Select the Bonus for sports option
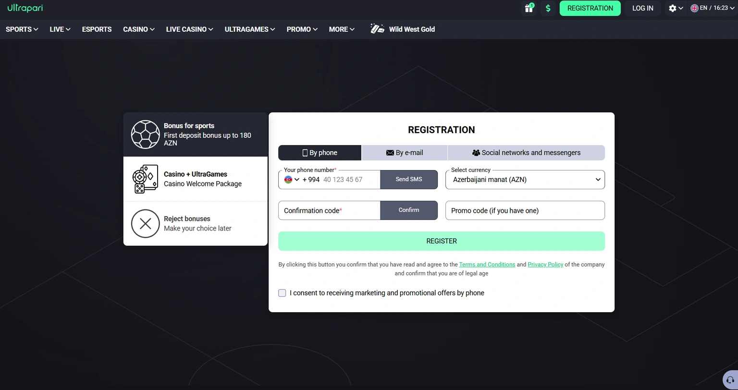738x390 pixels. click(x=195, y=134)
